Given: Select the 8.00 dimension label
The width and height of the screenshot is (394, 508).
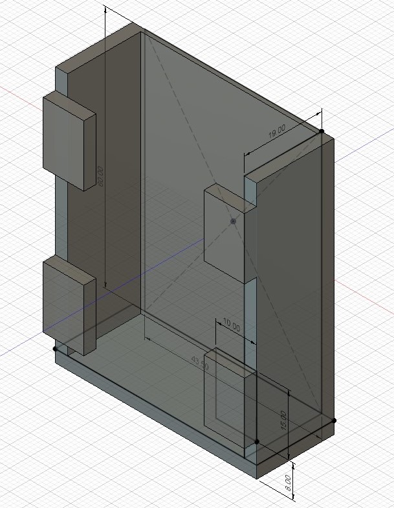Looking at the screenshot, I should point(289,482).
